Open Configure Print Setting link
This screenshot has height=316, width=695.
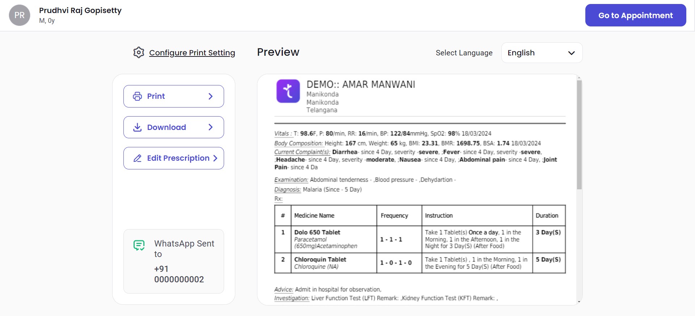(192, 53)
